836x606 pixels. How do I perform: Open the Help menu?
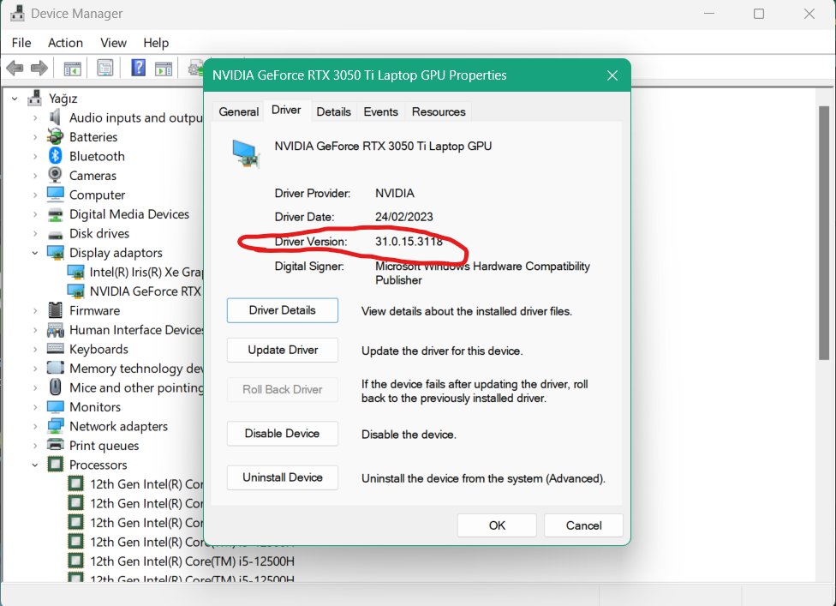(x=156, y=43)
